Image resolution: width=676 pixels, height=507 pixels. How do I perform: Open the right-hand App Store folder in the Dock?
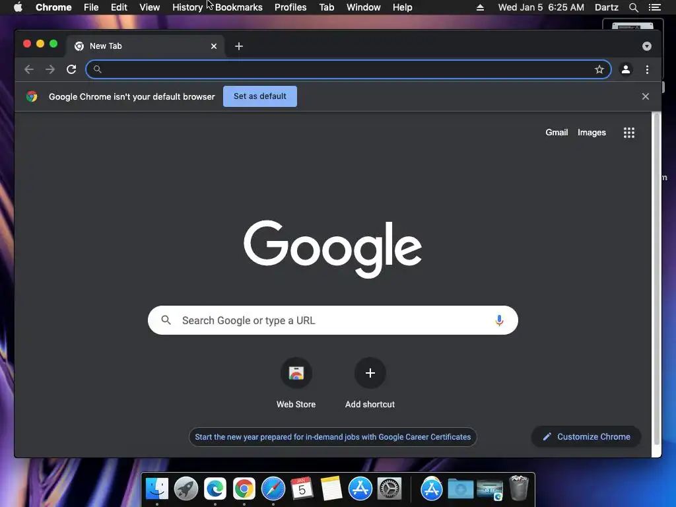[x=432, y=489]
